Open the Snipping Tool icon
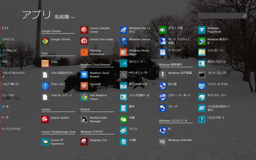Screen dimensions: 256x160 pyautogui.click(x=84, y=142)
